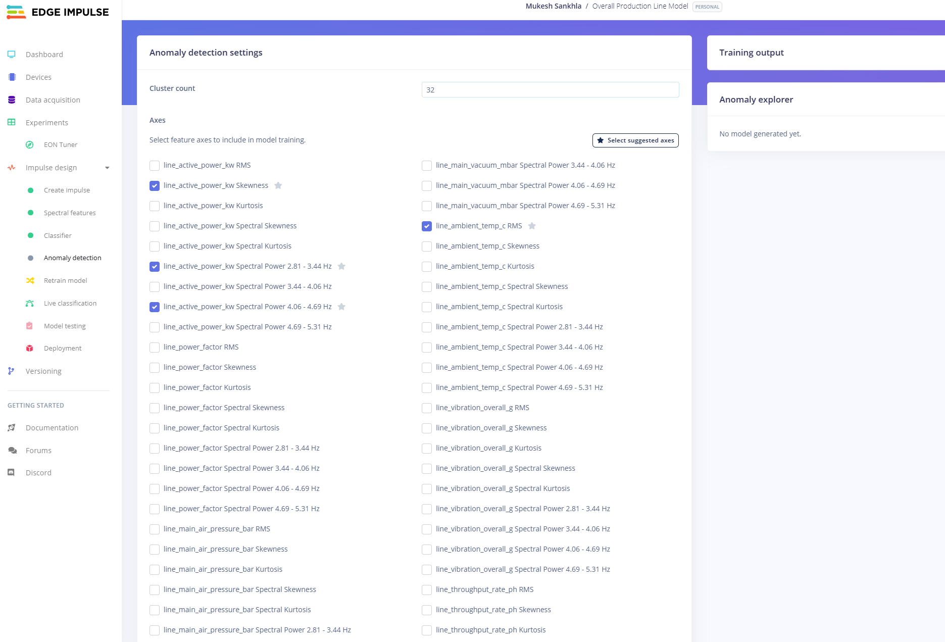Check line_power_factor Kurtosis axis

tap(155, 387)
